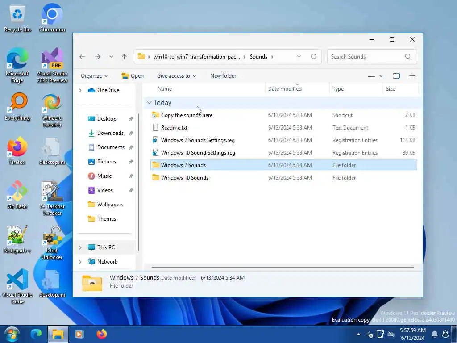Select the Readme.txt file
Image resolution: width=457 pixels, height=343 pixels.
pos(283,127)
